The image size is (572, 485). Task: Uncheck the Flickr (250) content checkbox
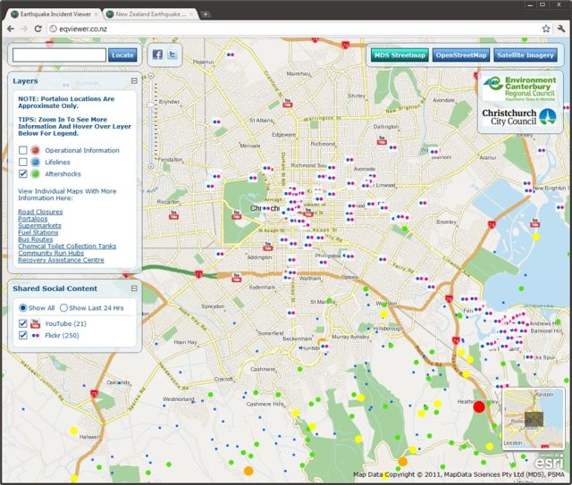click(23, 335)
